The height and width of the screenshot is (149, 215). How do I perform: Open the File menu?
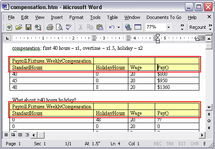point(11,17)
